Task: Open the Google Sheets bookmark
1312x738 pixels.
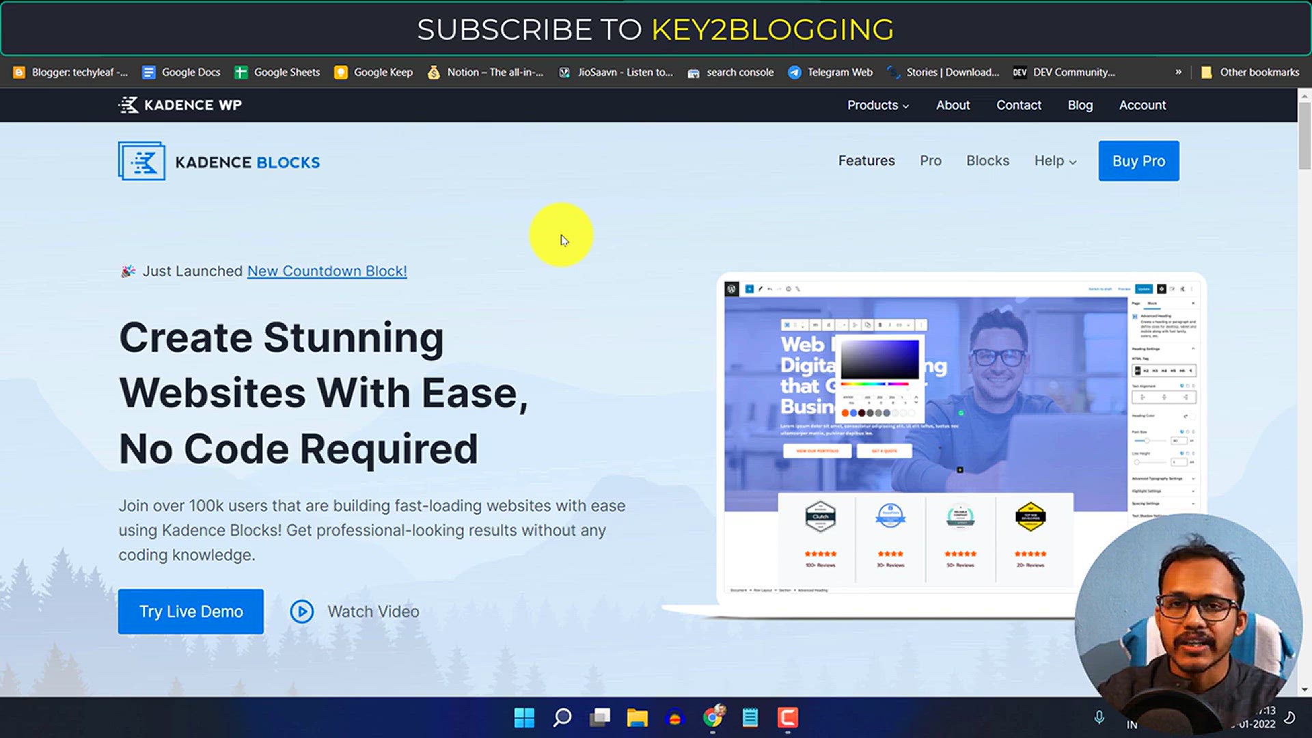Action: coord(277,72)
